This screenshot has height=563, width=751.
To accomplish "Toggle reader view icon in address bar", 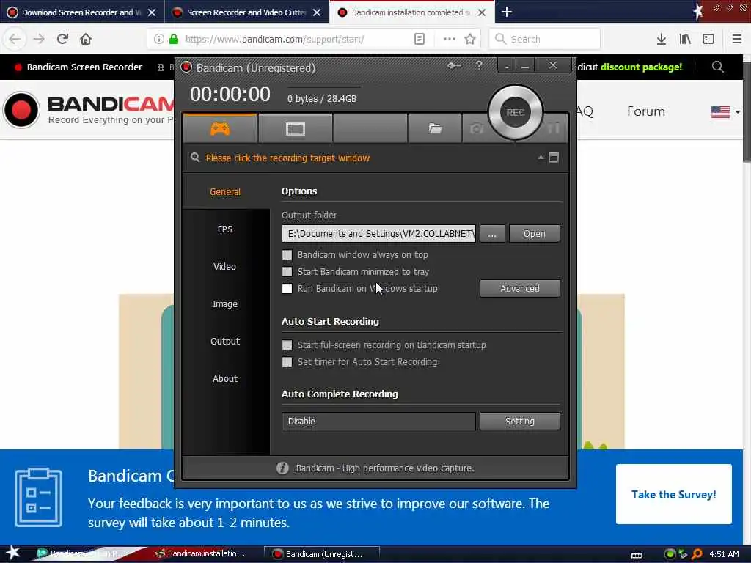I will point(419,39).
